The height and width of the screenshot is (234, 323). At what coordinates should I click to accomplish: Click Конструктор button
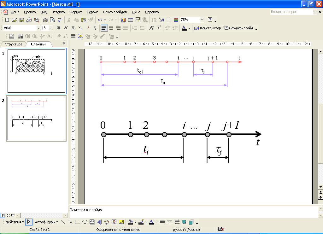tap(208, 28)
